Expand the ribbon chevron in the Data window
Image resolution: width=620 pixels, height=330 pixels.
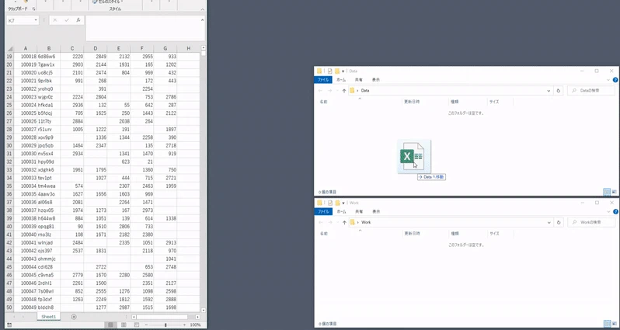pos(609,80)
